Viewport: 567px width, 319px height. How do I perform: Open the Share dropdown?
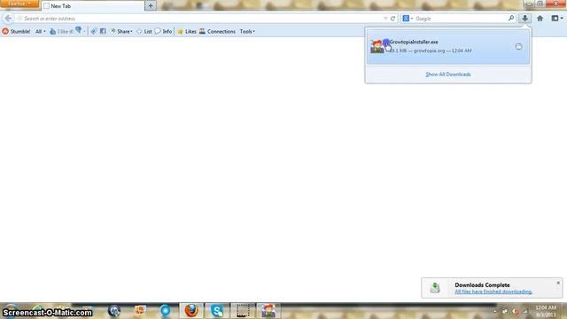coord(121,32)
